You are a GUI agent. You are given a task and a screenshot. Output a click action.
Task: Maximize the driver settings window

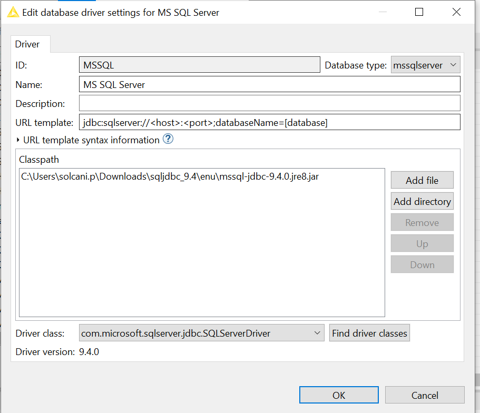tap(419, 12)
